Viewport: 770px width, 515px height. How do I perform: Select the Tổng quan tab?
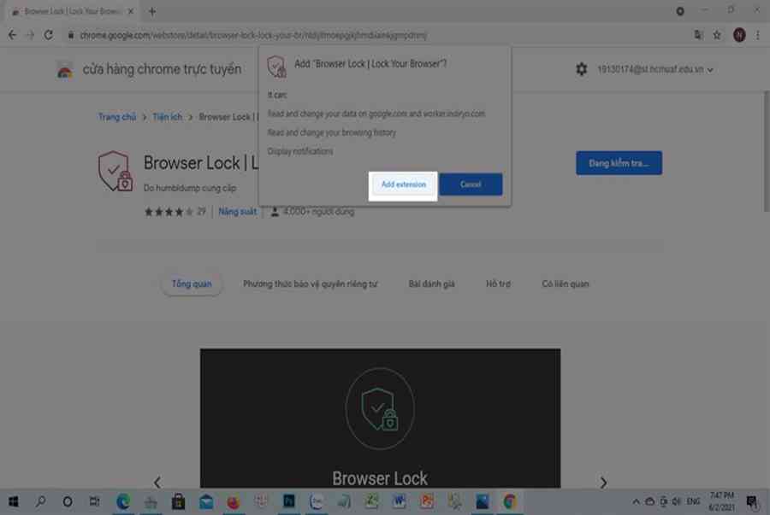(x=192, y=284)
